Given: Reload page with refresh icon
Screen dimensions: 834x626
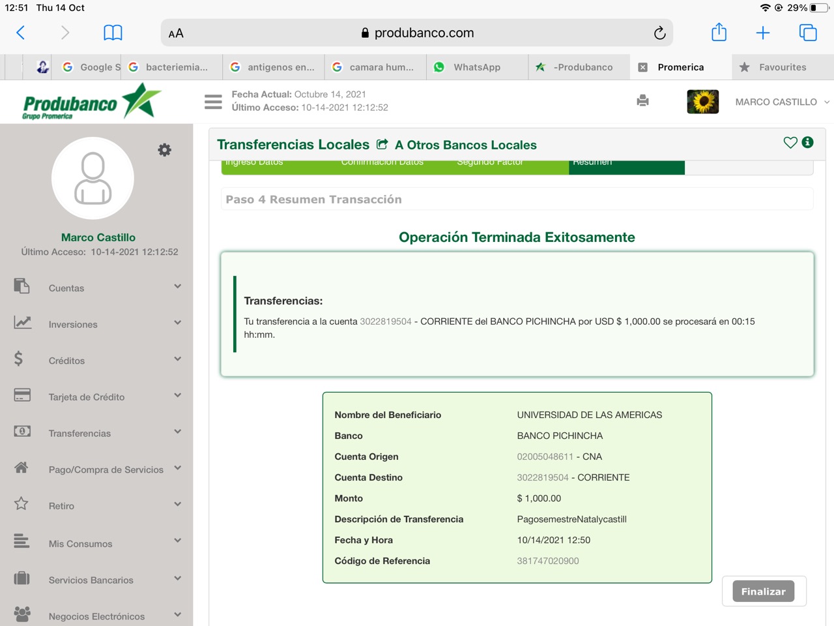Looking at the screenshot, I should pyautogui.click(x=659, y=33).
